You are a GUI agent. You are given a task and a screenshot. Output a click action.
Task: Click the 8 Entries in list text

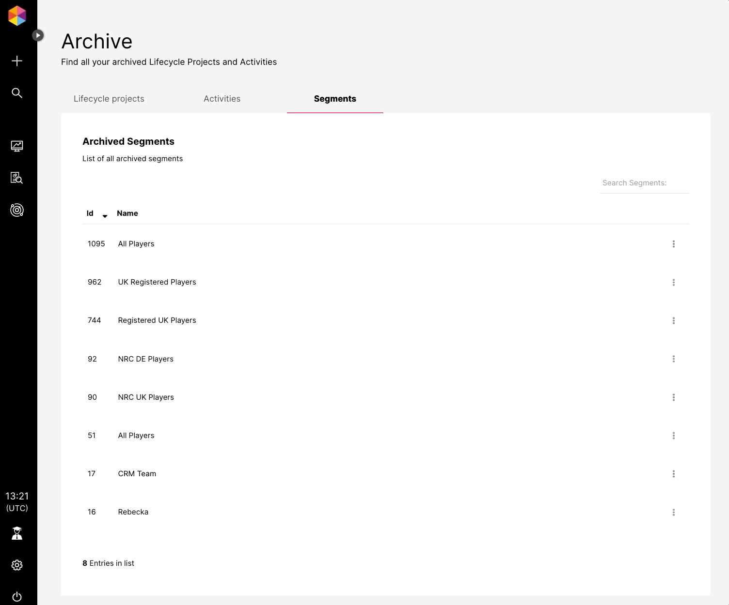[108, 563]
